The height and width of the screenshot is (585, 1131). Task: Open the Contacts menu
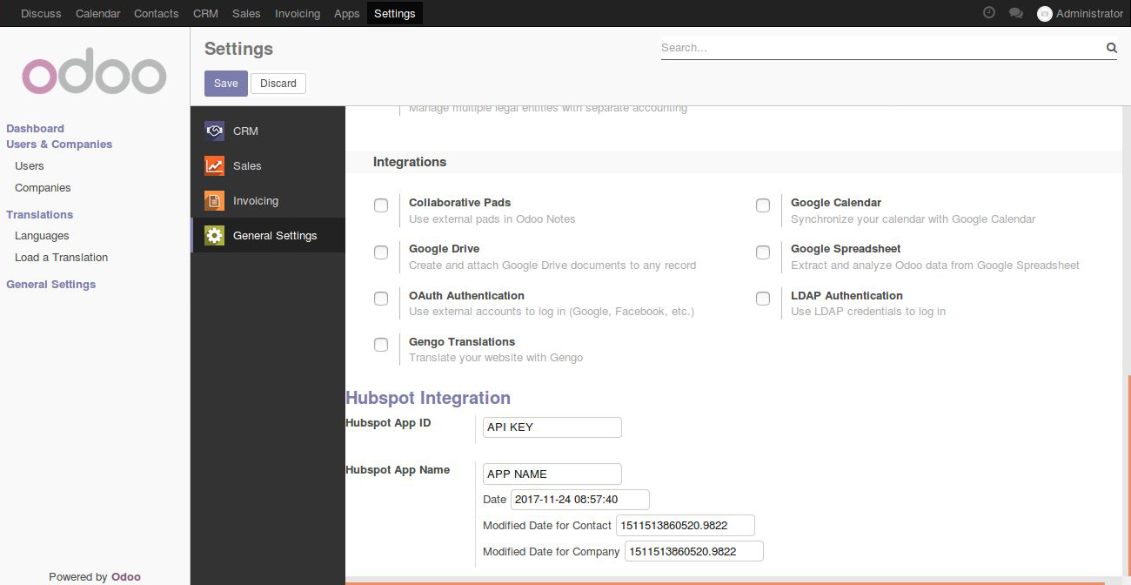157,13
